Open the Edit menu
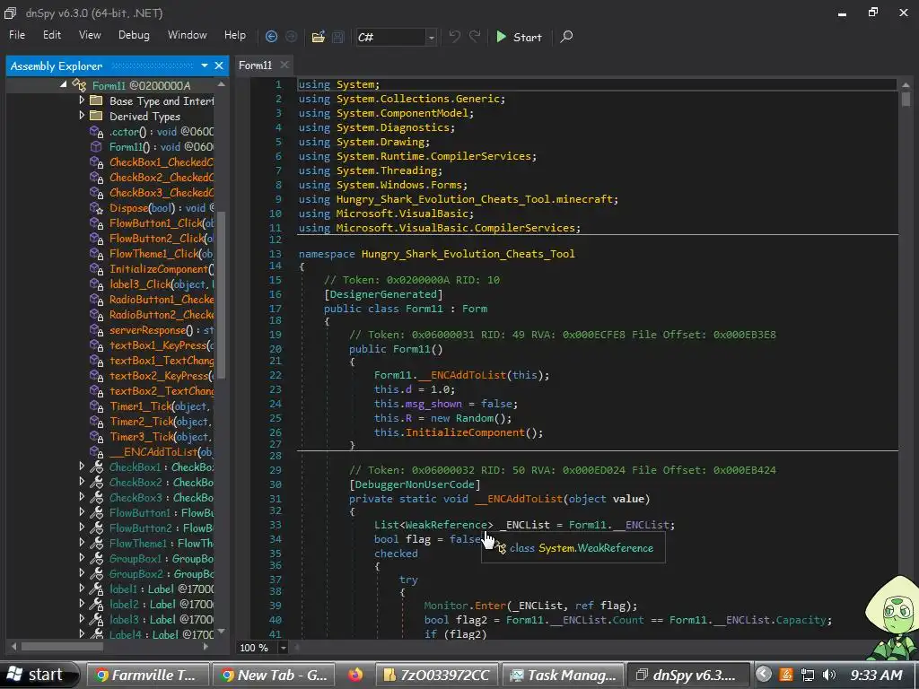Viewport: 919px width, 689px height. pyautogui.click(x=51, y=35)
